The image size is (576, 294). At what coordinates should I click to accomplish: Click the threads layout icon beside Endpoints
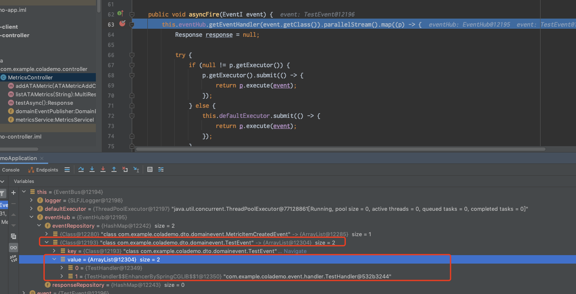67,169
